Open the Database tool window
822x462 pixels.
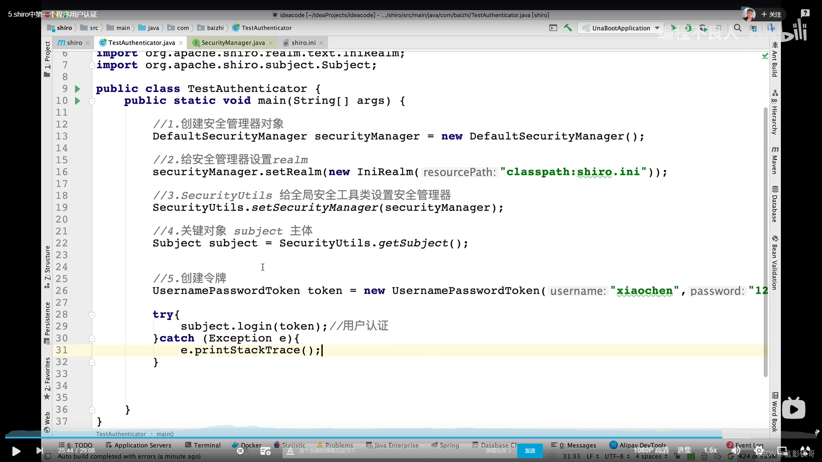click(775, 204)
